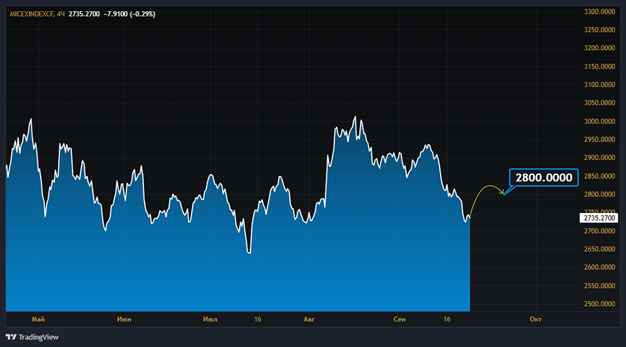The image size is (626, 347).
Task: Click the Июн label on time axis
Action: (x=124, y=319)
